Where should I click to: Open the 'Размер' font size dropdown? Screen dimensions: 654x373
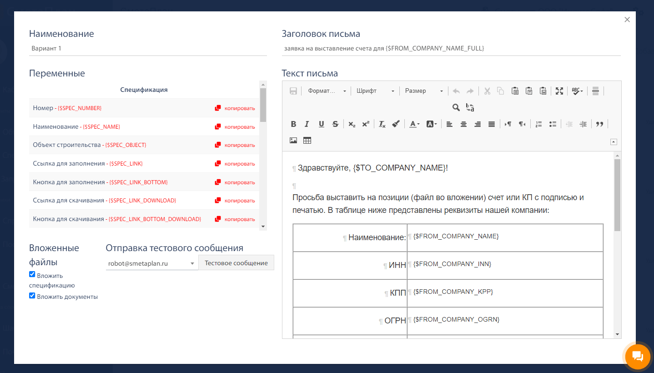click(424, 91)
